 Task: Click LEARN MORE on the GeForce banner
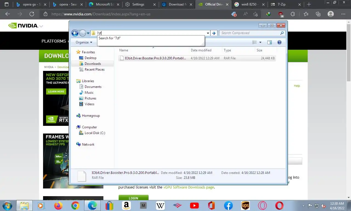[x=56, y=91]
